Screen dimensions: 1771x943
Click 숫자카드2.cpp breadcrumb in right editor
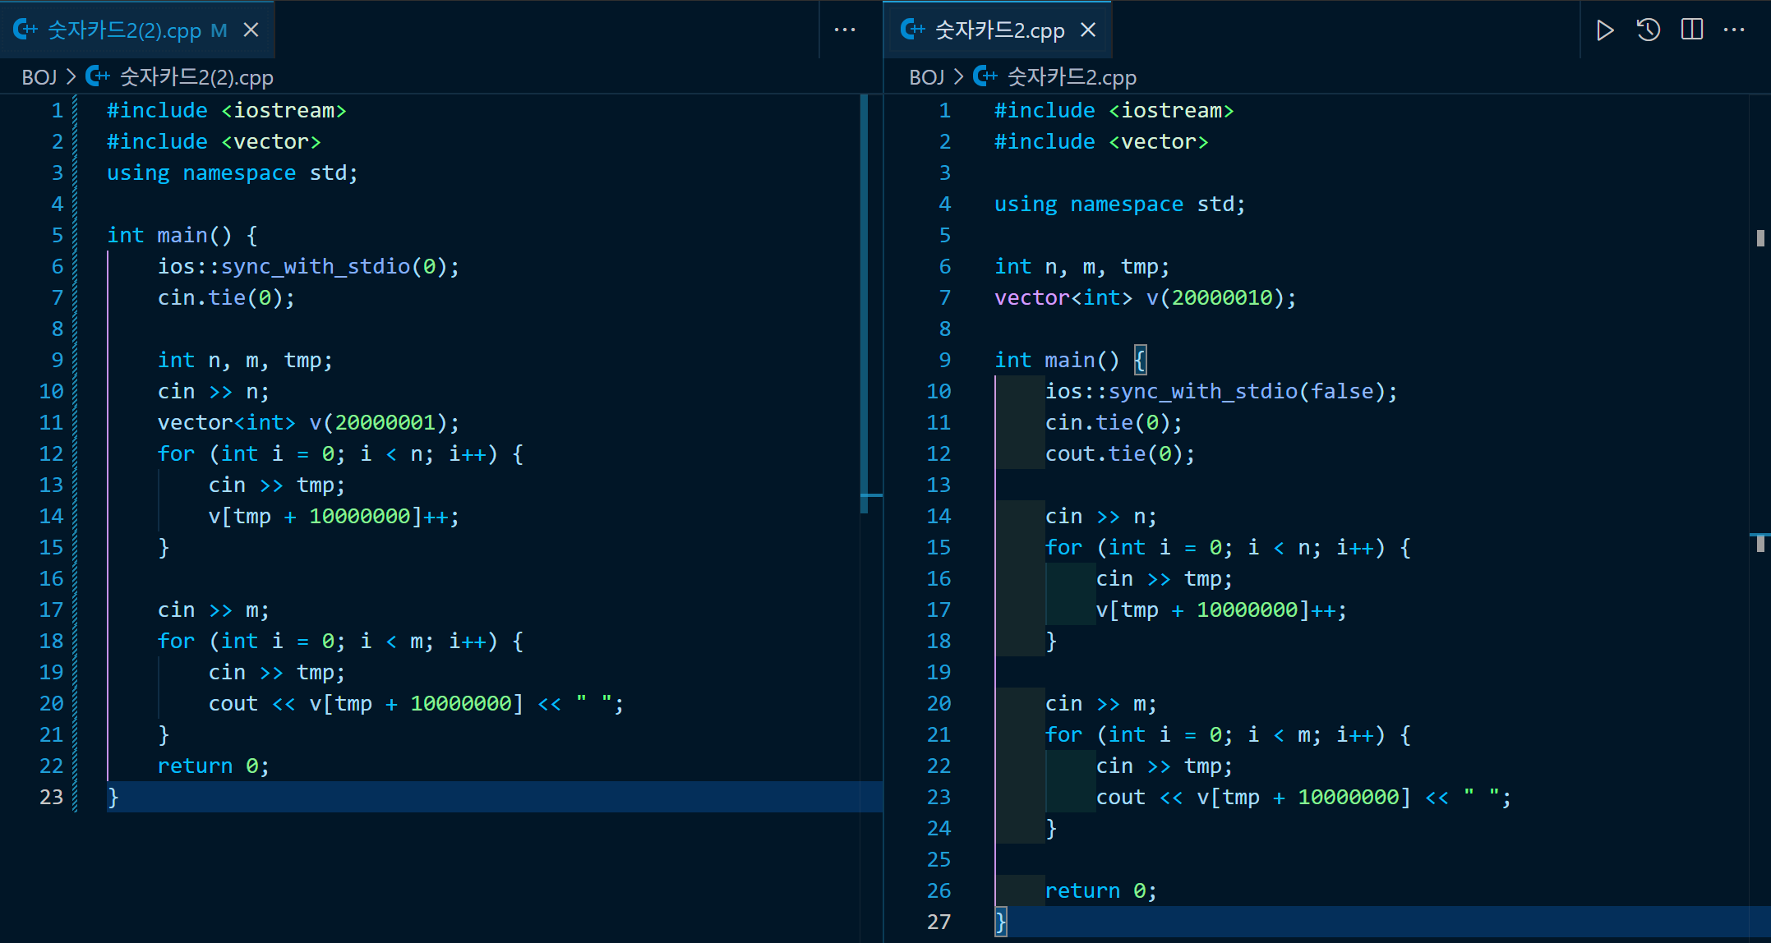coord(1072,77)
